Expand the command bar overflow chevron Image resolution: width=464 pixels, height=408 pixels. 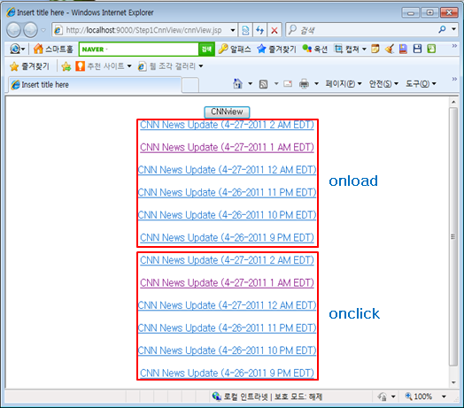[x=454, y=79]
